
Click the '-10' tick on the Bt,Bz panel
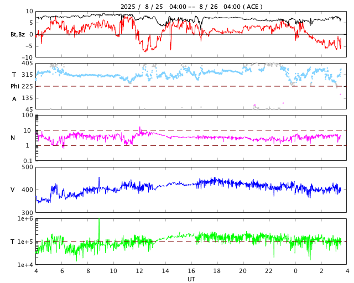[28, 57]
